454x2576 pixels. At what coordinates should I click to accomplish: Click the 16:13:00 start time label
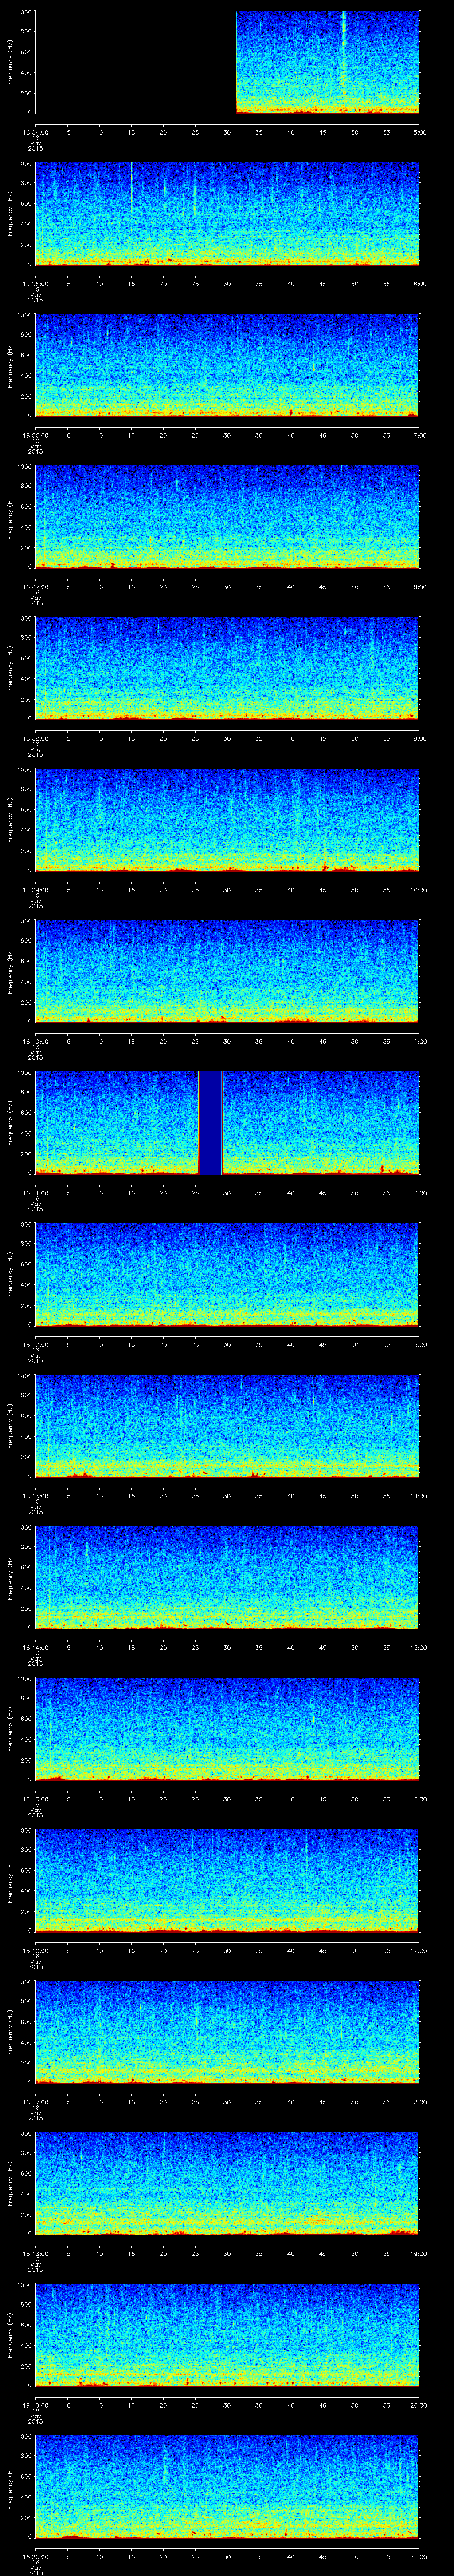coord(35,1495)
